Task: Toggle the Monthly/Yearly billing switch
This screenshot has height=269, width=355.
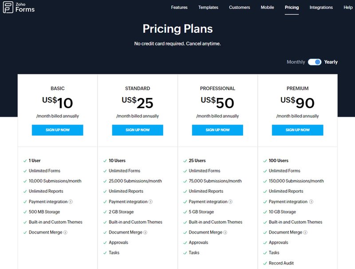Action: (315, 62)
